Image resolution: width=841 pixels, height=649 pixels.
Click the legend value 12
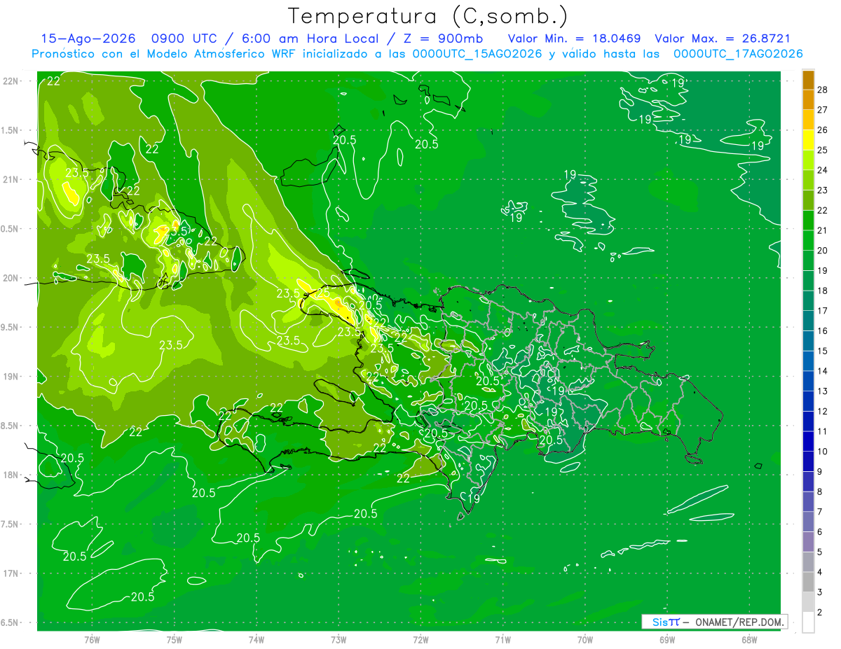(x=822, y=411)
